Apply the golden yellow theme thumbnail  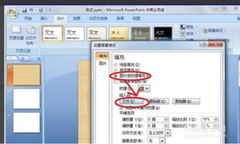[x=119, y=34]
